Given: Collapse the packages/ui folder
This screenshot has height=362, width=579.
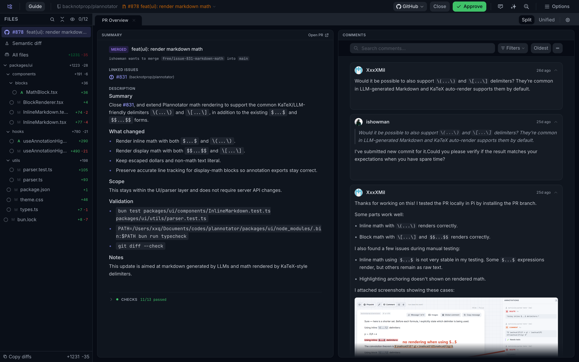Looking at the screenshot, I should tap(5, 65).
